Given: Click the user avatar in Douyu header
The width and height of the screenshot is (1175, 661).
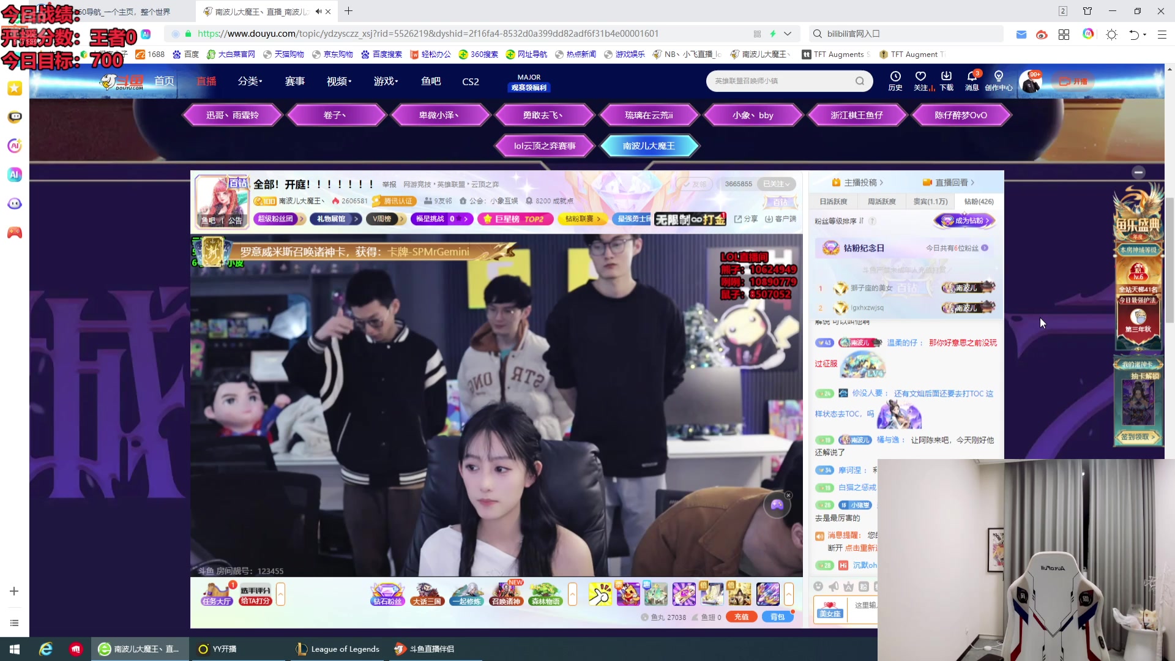Looking at the screenshot, I should [1031, 81].
